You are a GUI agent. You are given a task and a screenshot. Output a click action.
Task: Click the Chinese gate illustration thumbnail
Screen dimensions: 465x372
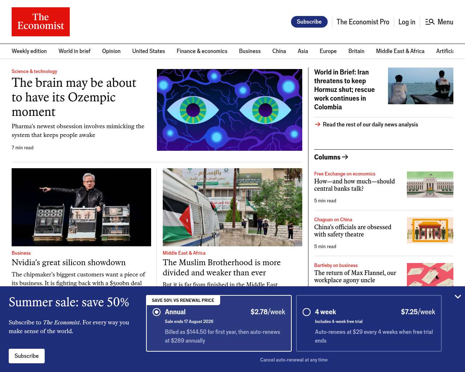click(430, 230)
